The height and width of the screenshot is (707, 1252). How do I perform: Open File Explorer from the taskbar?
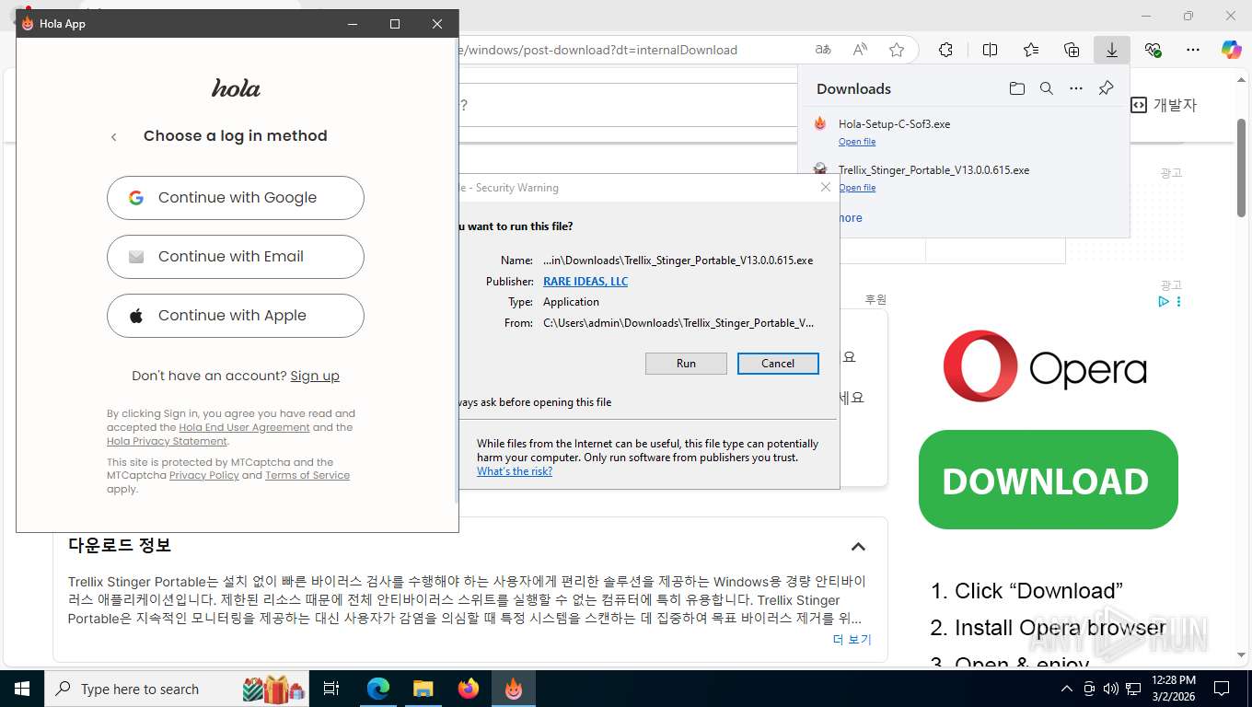[x=423, y=689]
